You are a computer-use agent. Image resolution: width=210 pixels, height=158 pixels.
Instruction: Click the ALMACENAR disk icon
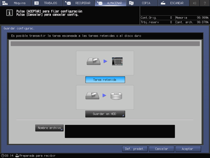(x=100, y=3)
